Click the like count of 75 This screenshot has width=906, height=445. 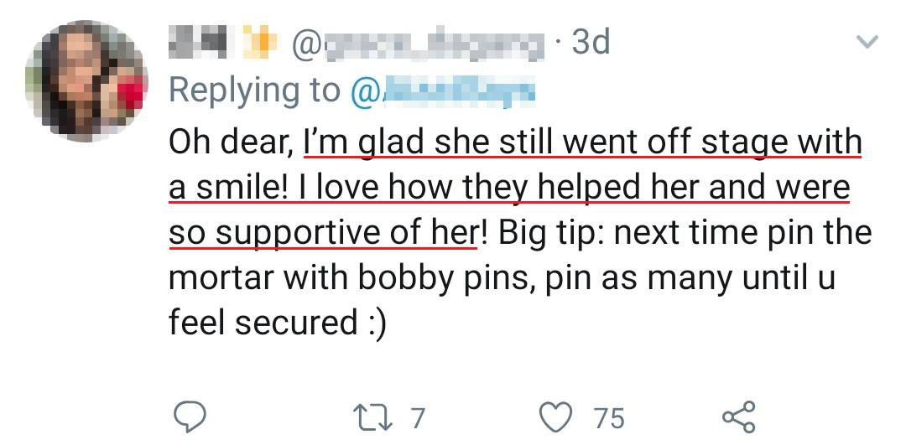[x=608, y=417]
